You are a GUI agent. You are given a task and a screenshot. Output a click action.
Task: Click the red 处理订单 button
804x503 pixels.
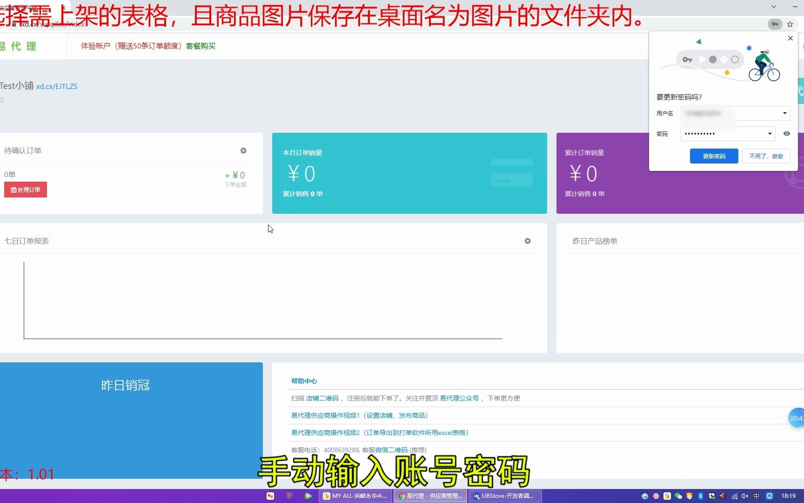pyautogui.click(x=26, y=190)
